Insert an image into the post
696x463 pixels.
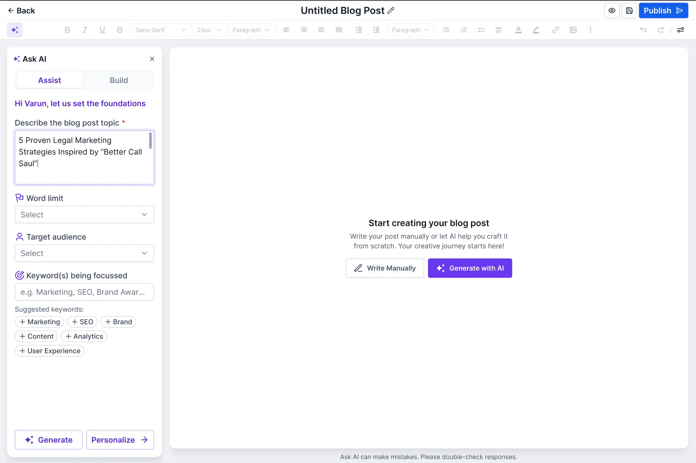pyautogui.click(x=573, y=30)
